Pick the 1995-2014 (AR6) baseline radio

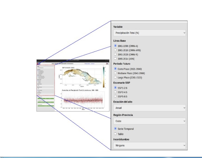(x=115, y=58)
